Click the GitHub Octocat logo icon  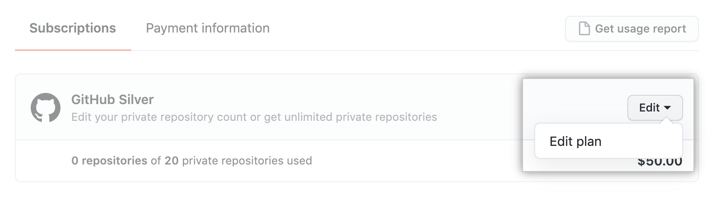(x=46, y=108)
